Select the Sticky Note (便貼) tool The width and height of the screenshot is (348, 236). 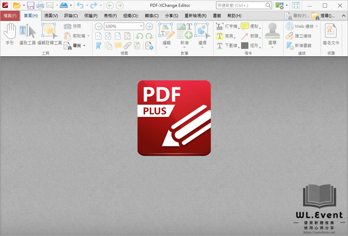tap(251, 26)
